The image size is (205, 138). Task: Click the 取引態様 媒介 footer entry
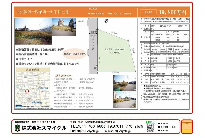pyautogui.click(x=167, y=127)
